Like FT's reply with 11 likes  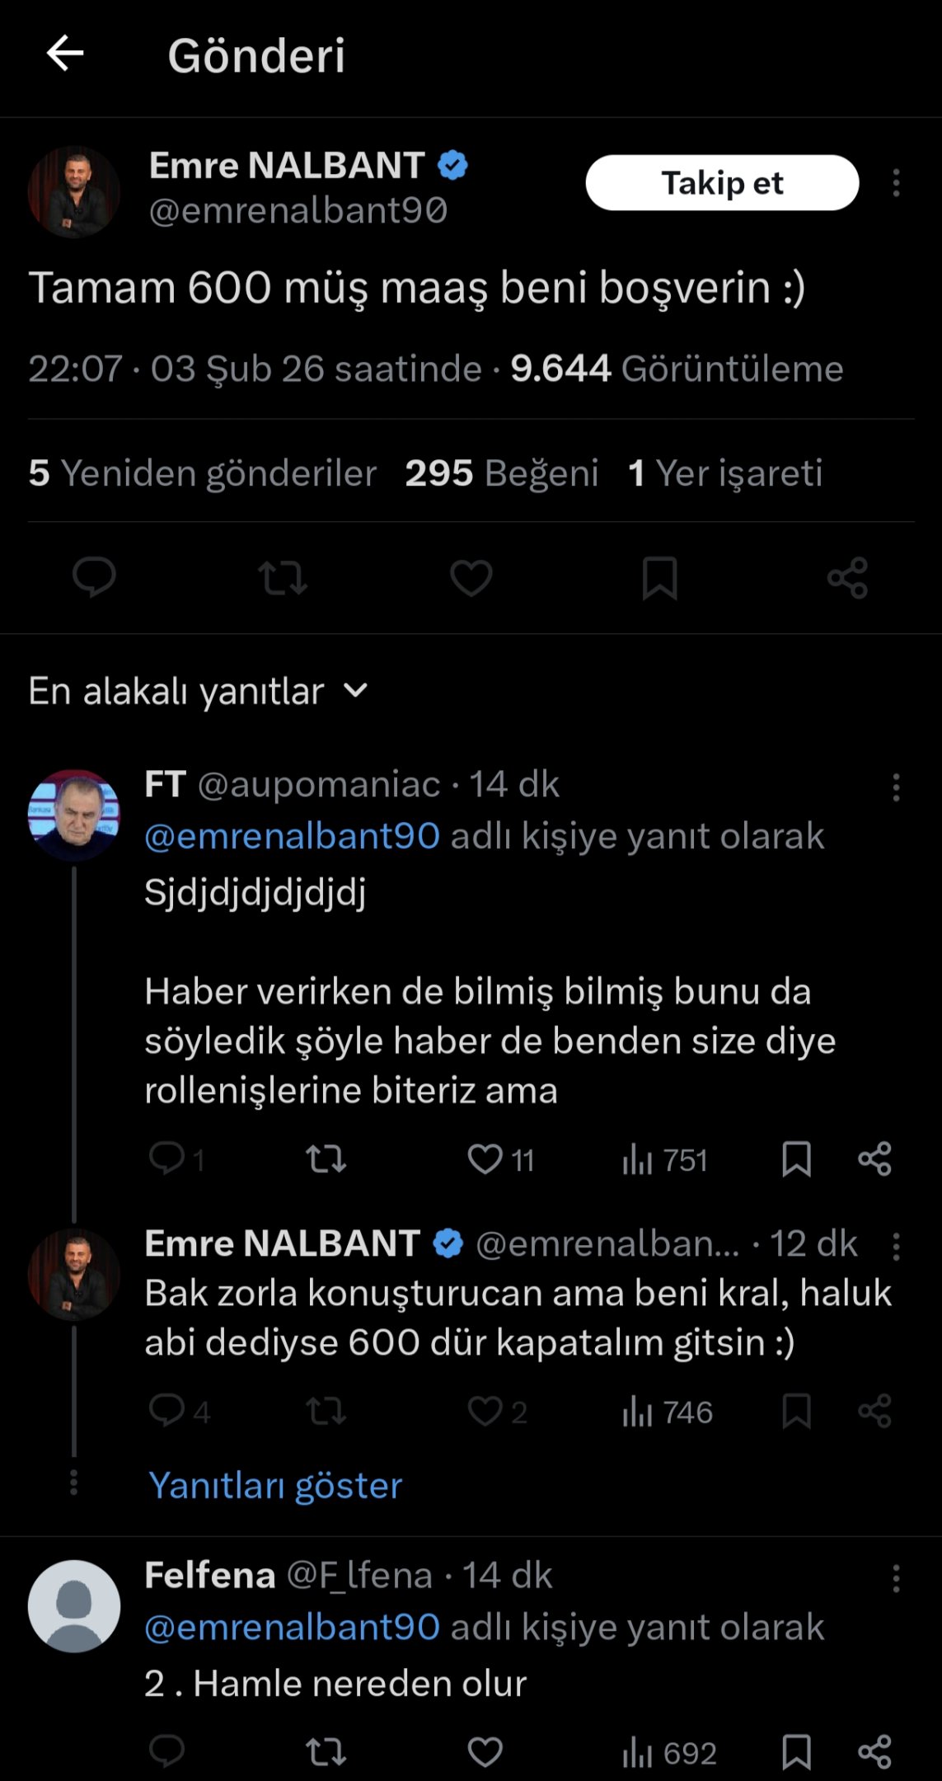tap(485, 1159)
